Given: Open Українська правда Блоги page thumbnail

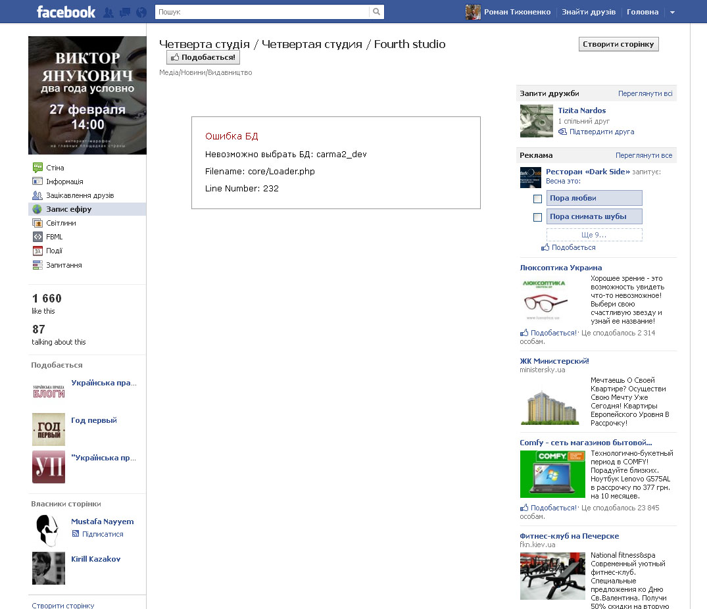Looking at the screenshot, I should click(48, 392).
